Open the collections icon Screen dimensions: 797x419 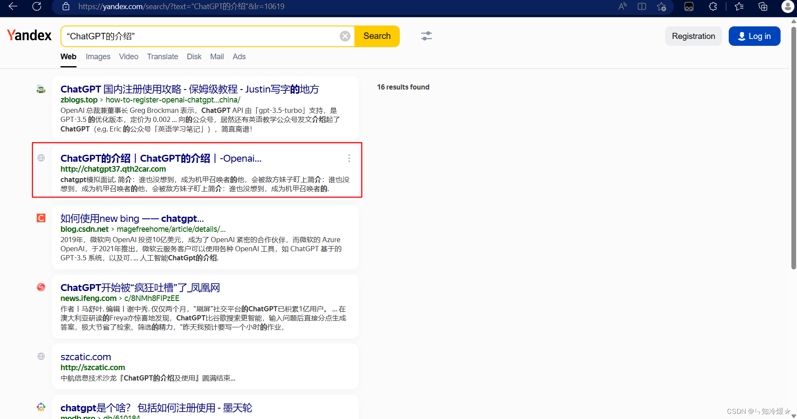click(x=763, y=6)
